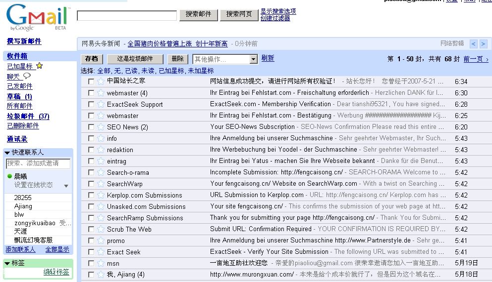Click the 搜索、添加或邀请 contact search field
This screenshot has width=492, height=282.
click(38, 163)
